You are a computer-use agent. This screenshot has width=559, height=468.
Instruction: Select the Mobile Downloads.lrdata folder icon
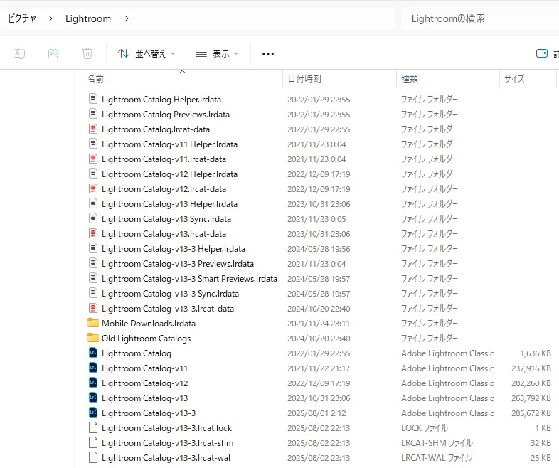pyautogui.click(x=92, y=323)
